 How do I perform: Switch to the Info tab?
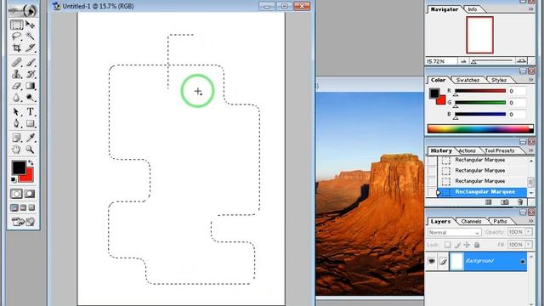473,9
